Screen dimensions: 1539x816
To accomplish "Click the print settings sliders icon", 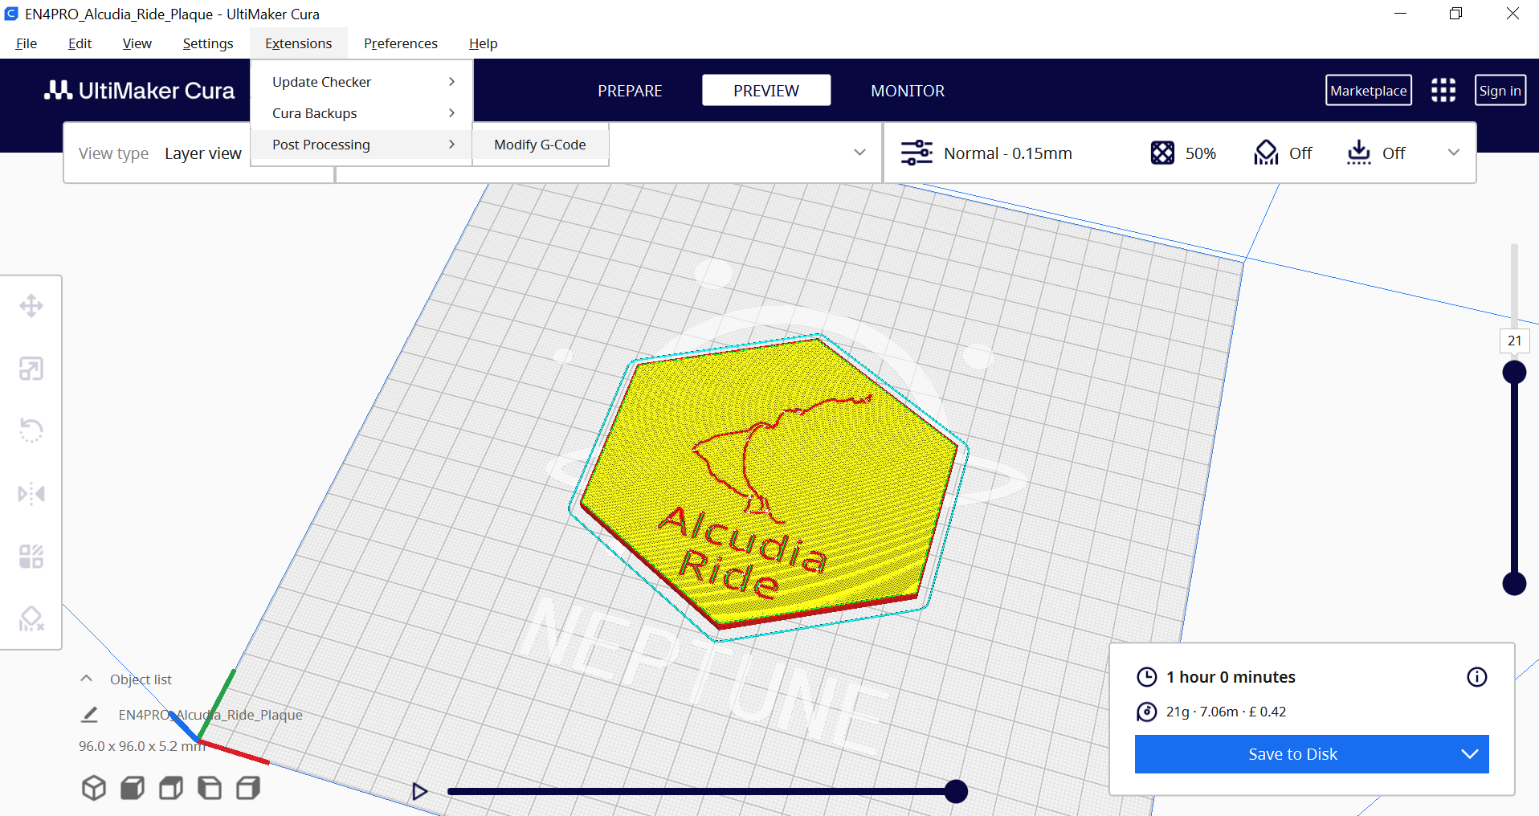I will 916,153.
